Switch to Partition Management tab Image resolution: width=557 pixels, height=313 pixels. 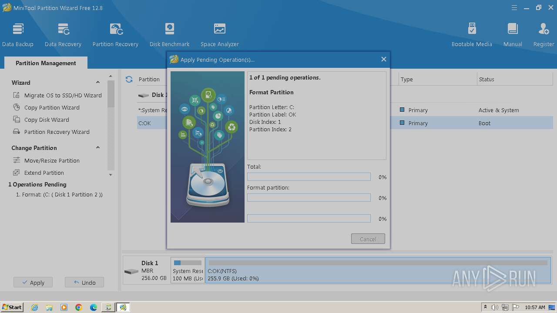[x=46, y=63]
